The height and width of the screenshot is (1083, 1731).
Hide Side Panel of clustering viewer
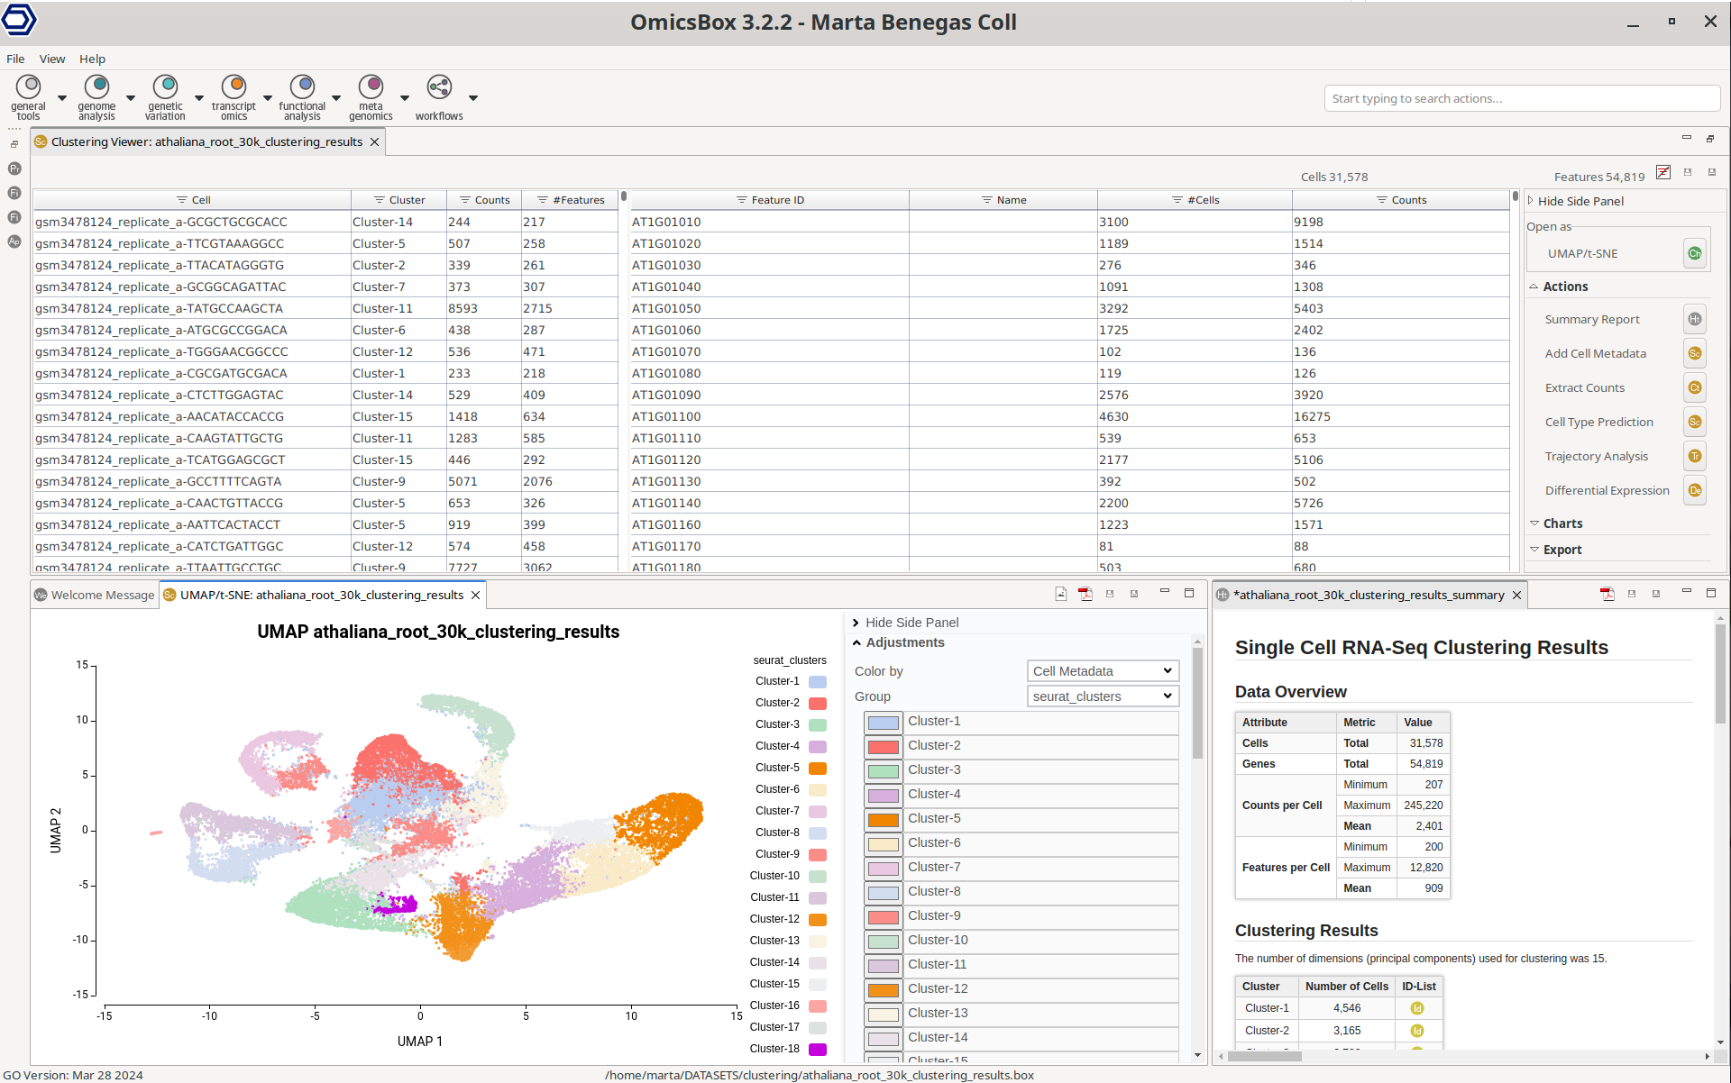pyautogui.click(x=1580, y=201)
